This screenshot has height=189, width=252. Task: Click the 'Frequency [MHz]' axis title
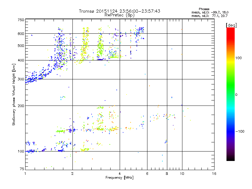(x=119, y=178)
